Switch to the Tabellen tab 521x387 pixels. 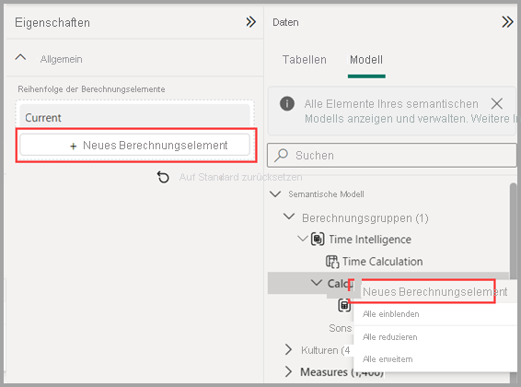click(x=304, y=60)
